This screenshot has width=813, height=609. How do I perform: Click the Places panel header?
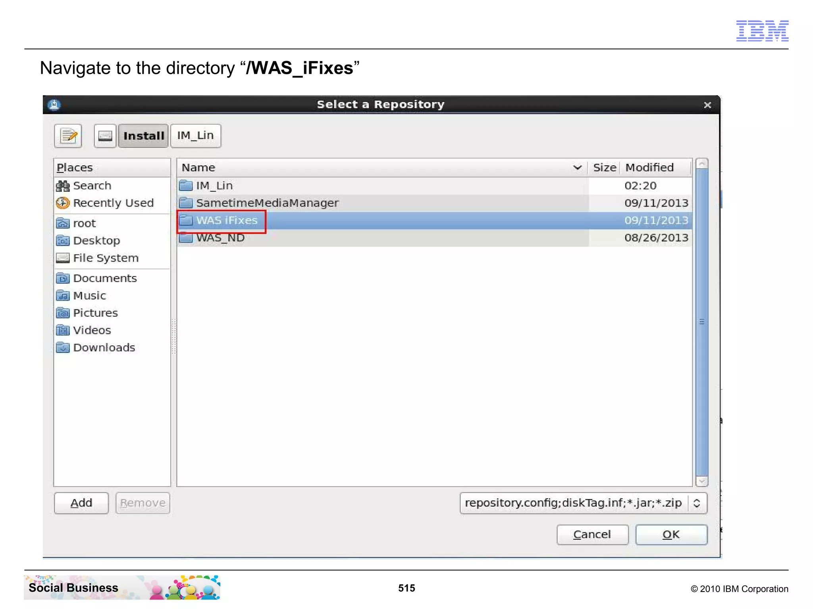click(x=112, y=168)
